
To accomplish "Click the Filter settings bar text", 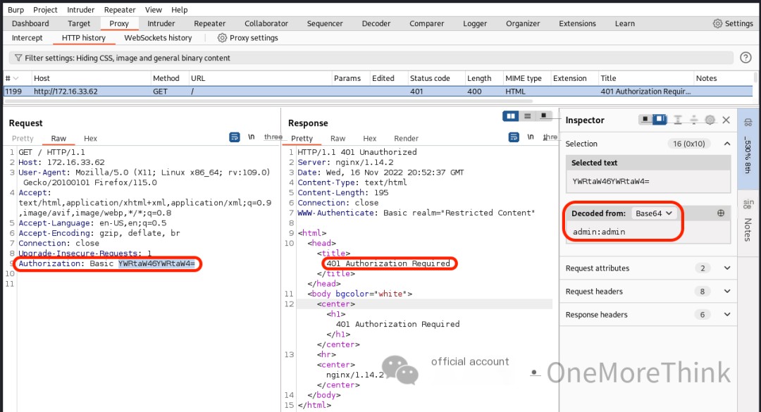I will point(128,58).
